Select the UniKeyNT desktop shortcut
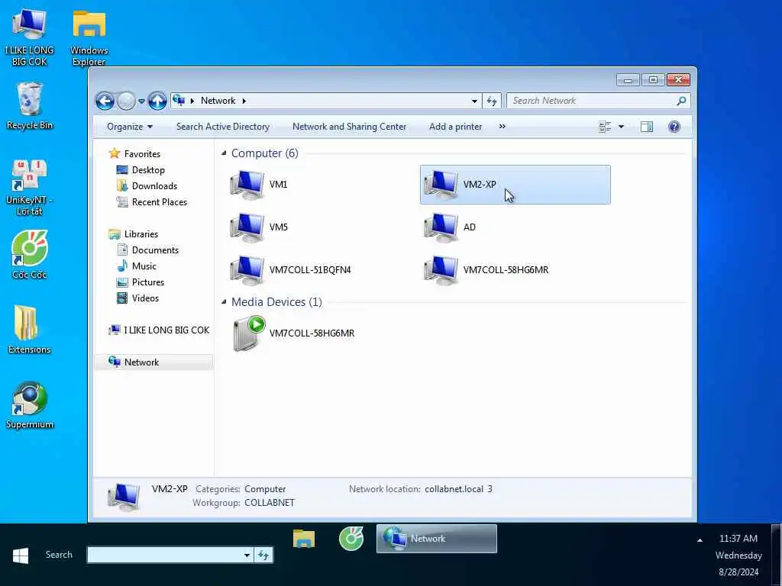 pos(30,188)
